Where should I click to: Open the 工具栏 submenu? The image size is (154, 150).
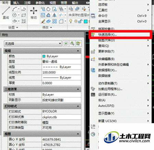coord(121,10)
